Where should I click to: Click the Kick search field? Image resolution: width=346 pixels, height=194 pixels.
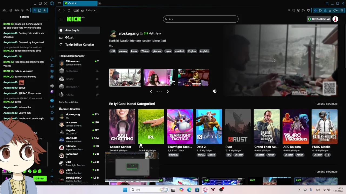coord(201,19)
